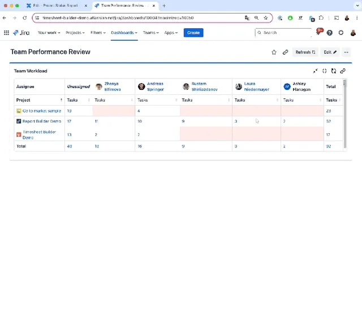The width and height of the screenshot is (362, 322).
Task: Click Andreas Springer's avatar
Action: tap(141, 86)
